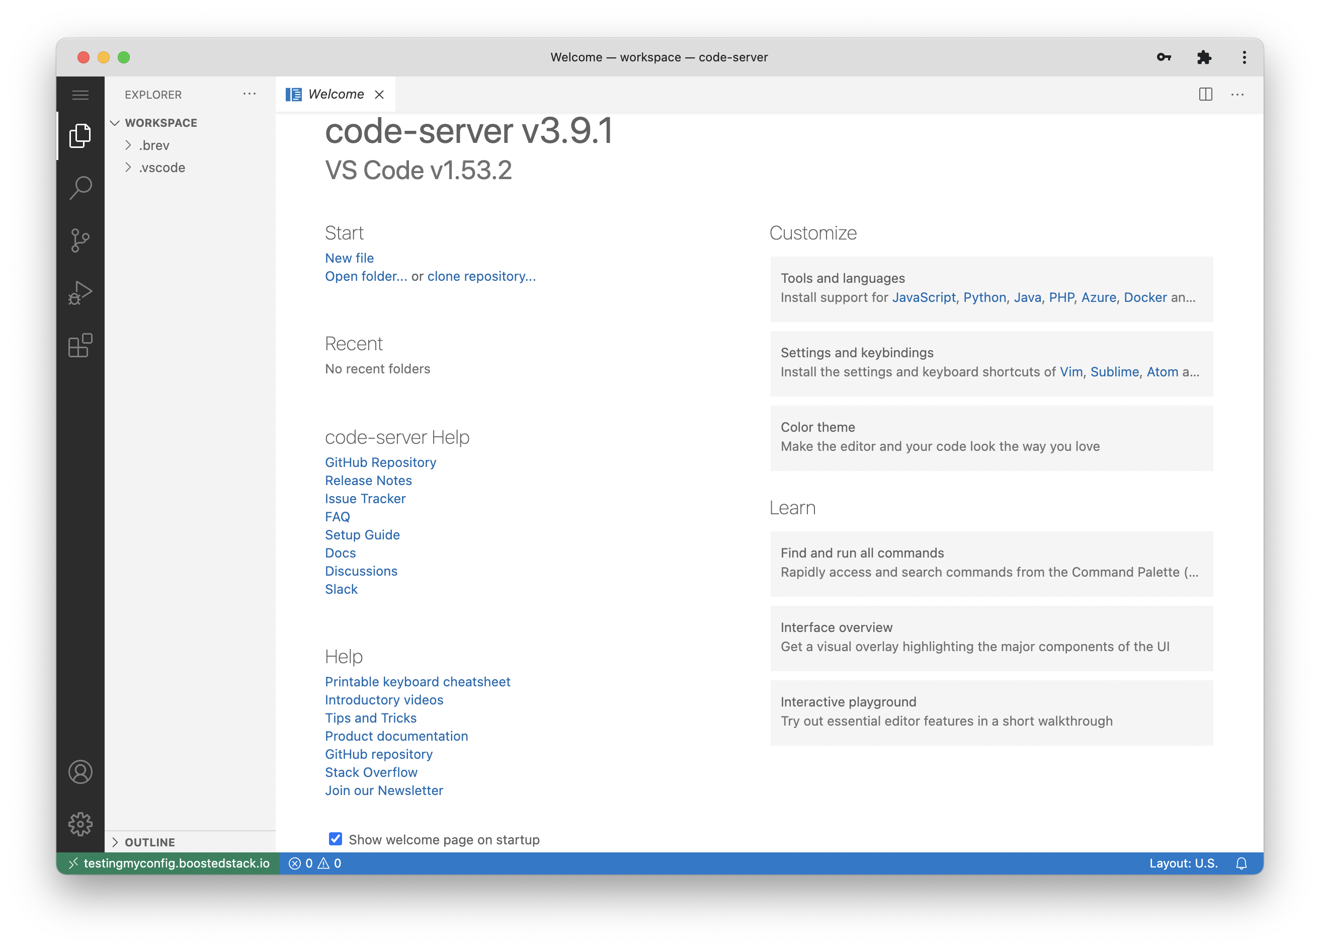Open the Source Control view
Screen dimensions: 1320x949
(x=80, y=240)
